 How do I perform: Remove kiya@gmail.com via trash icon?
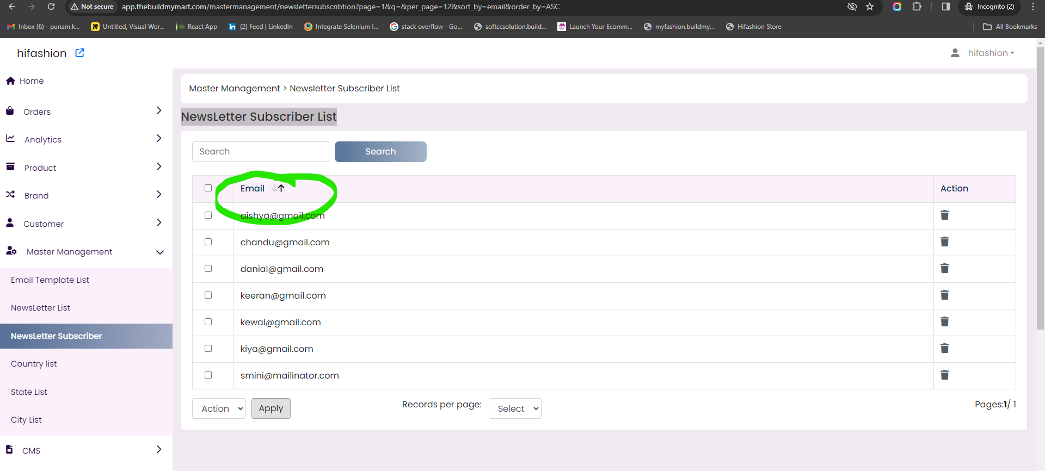[x=945, y=349]
